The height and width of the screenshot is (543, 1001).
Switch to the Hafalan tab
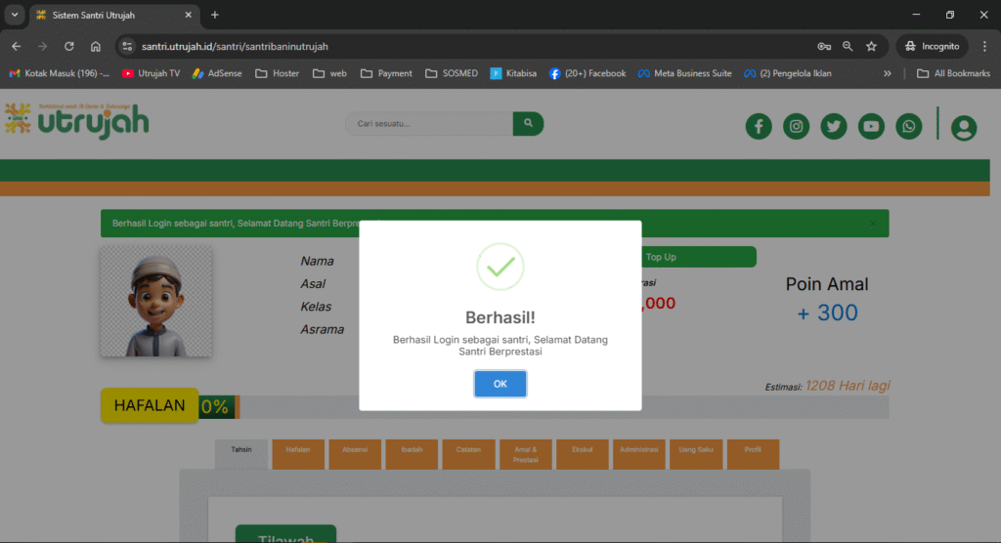[297, 450]
